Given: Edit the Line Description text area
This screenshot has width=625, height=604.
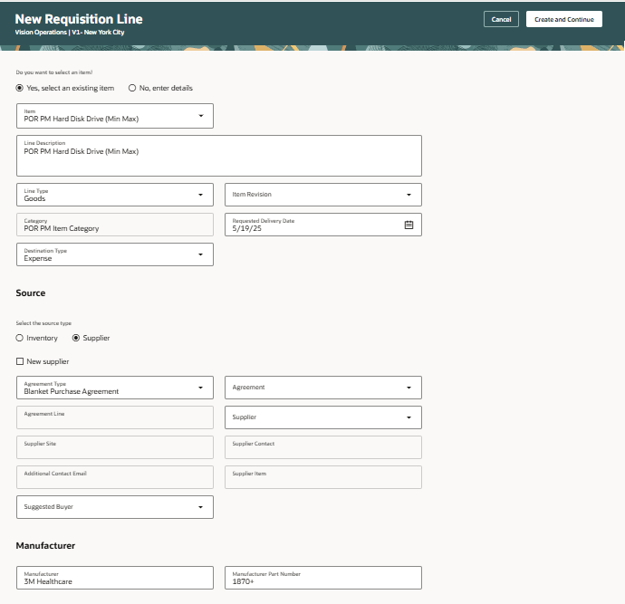Looking at the screenshot, I should tap(219, 156).
